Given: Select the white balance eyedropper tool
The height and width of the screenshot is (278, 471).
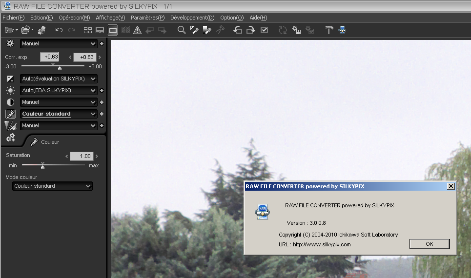Looking at the screenshot, I should click(194, 30).
